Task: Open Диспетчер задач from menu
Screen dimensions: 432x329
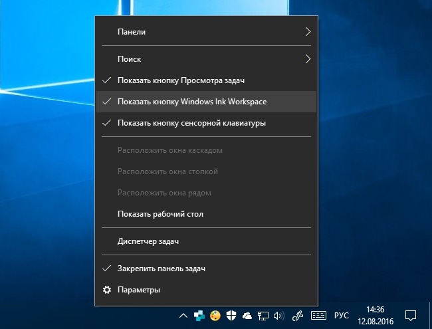Action: click(x=206, y=241)
